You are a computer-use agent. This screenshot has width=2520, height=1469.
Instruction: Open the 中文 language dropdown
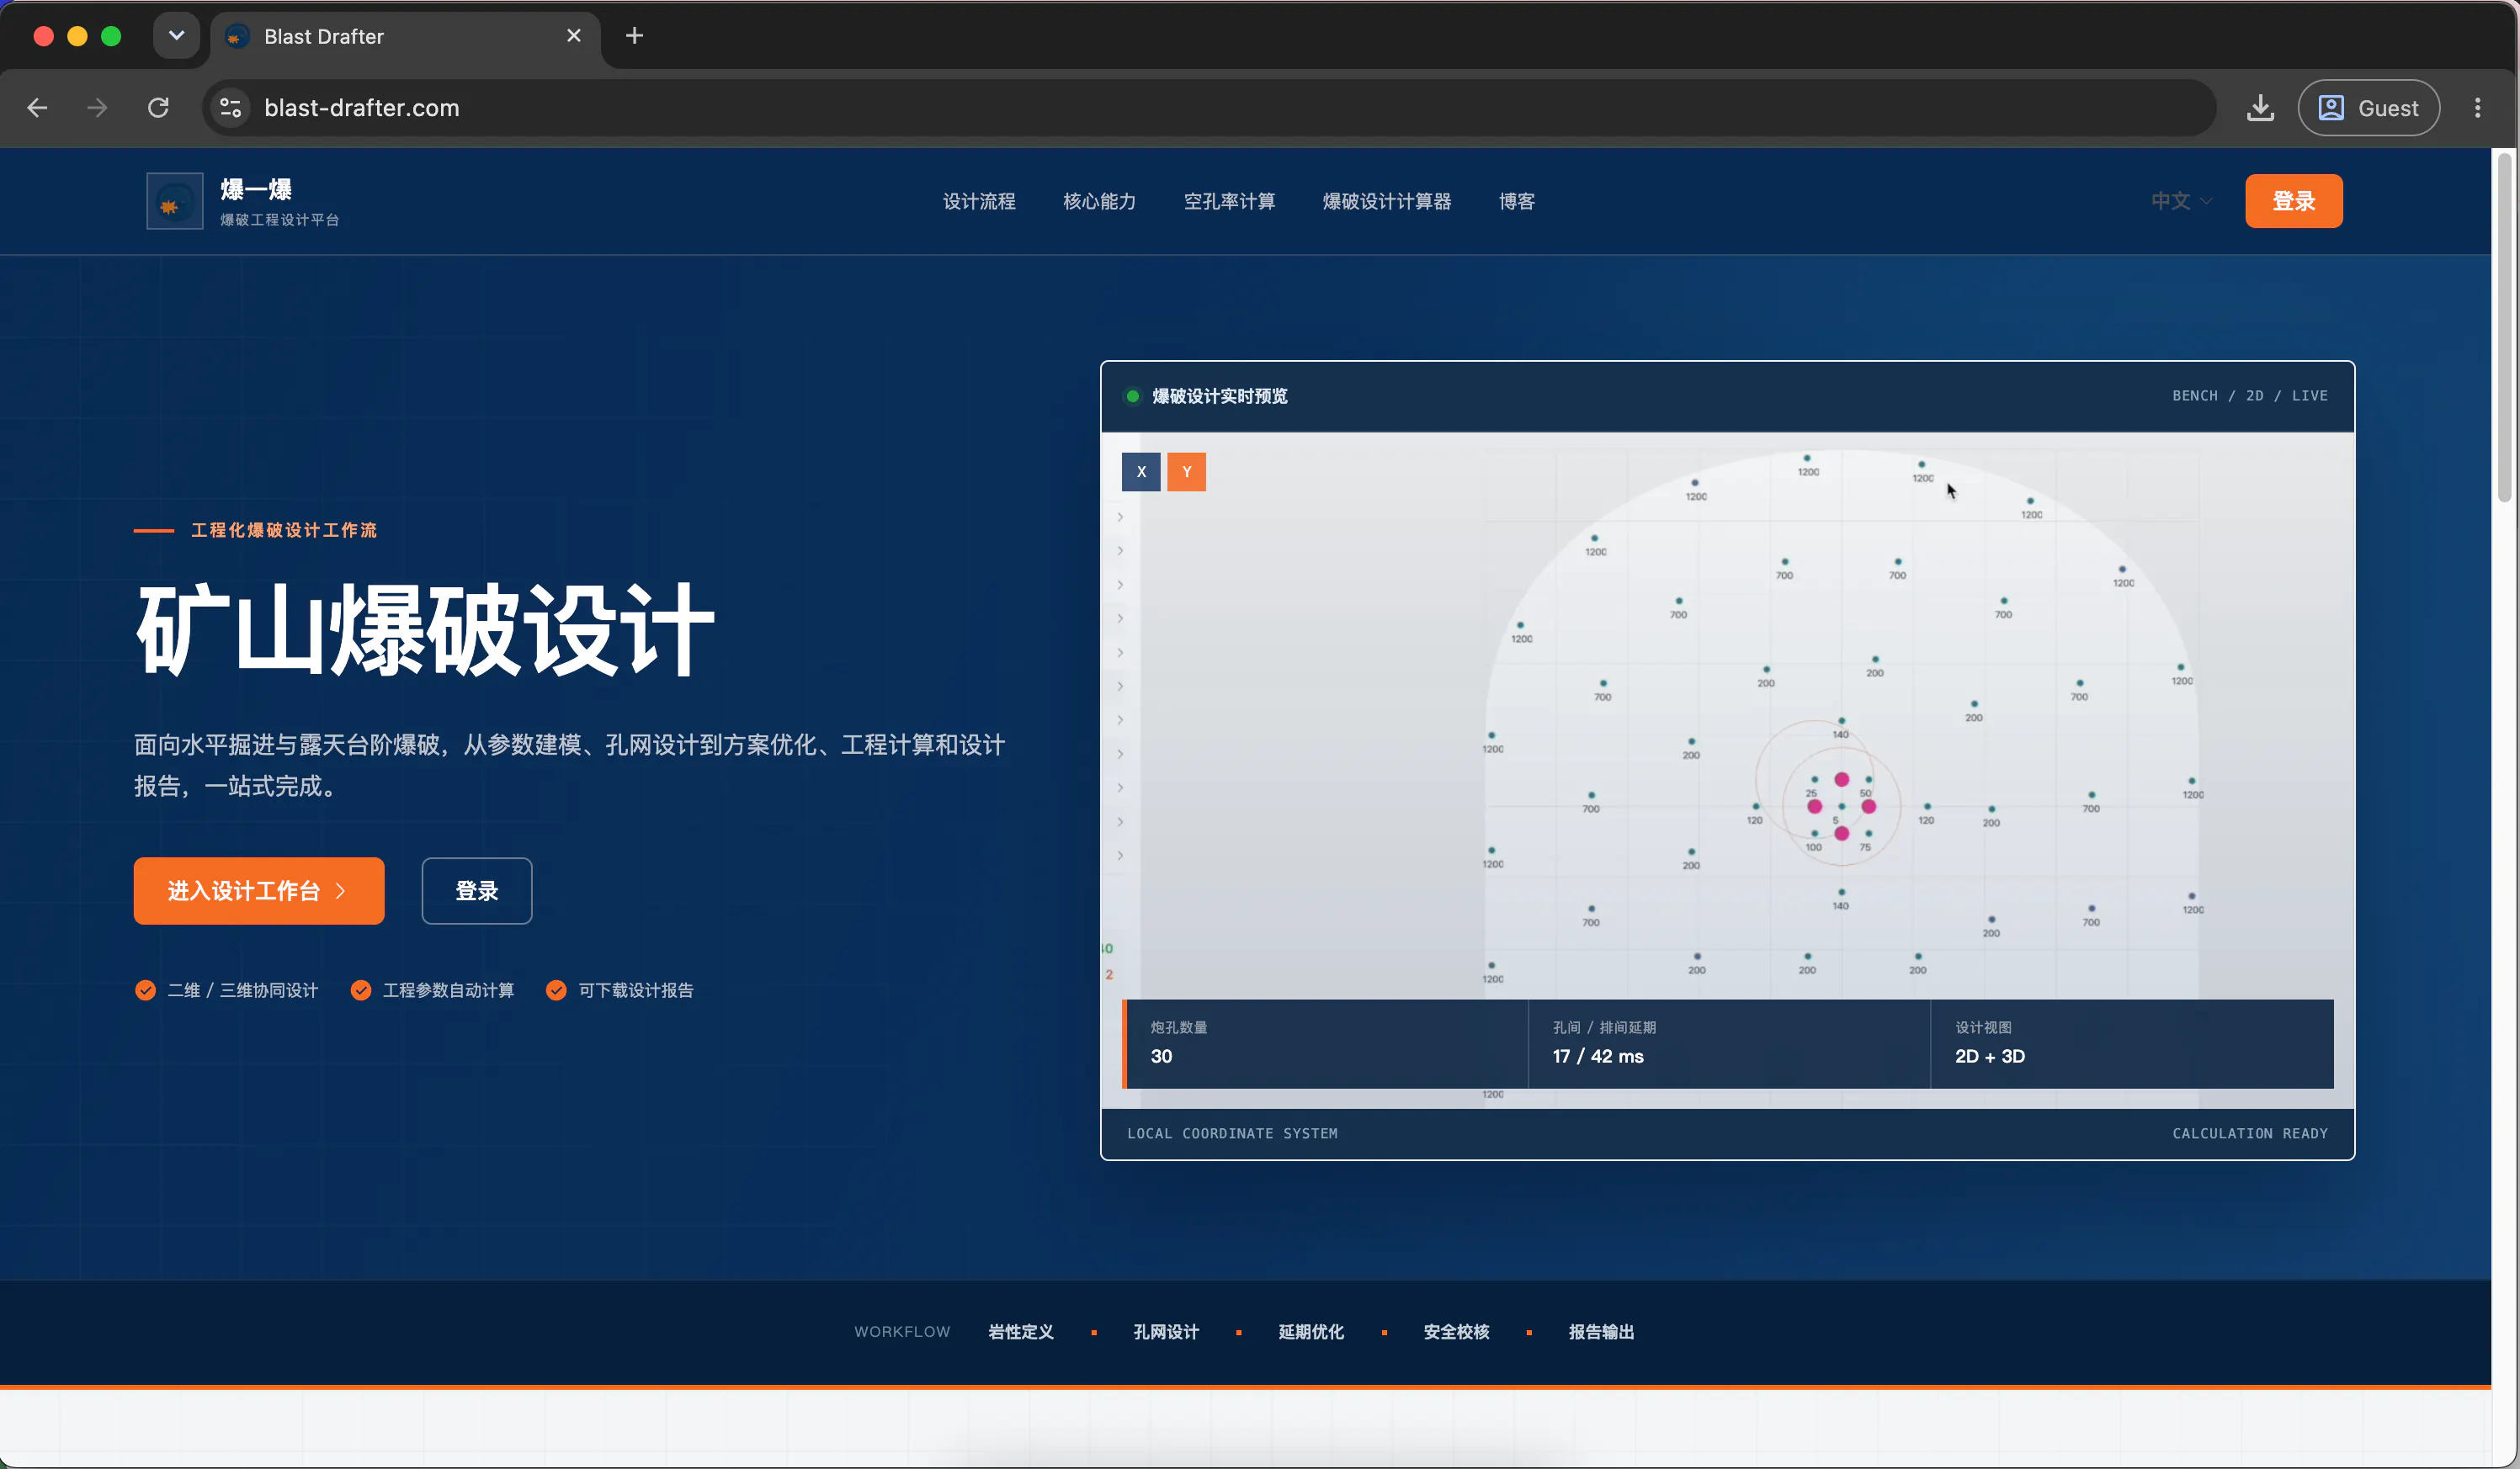(x=2181, y=201)
